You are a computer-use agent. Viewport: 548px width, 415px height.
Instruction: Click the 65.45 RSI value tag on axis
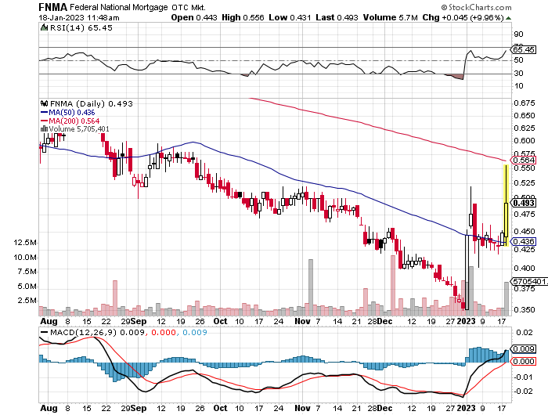tap(523, 49)
